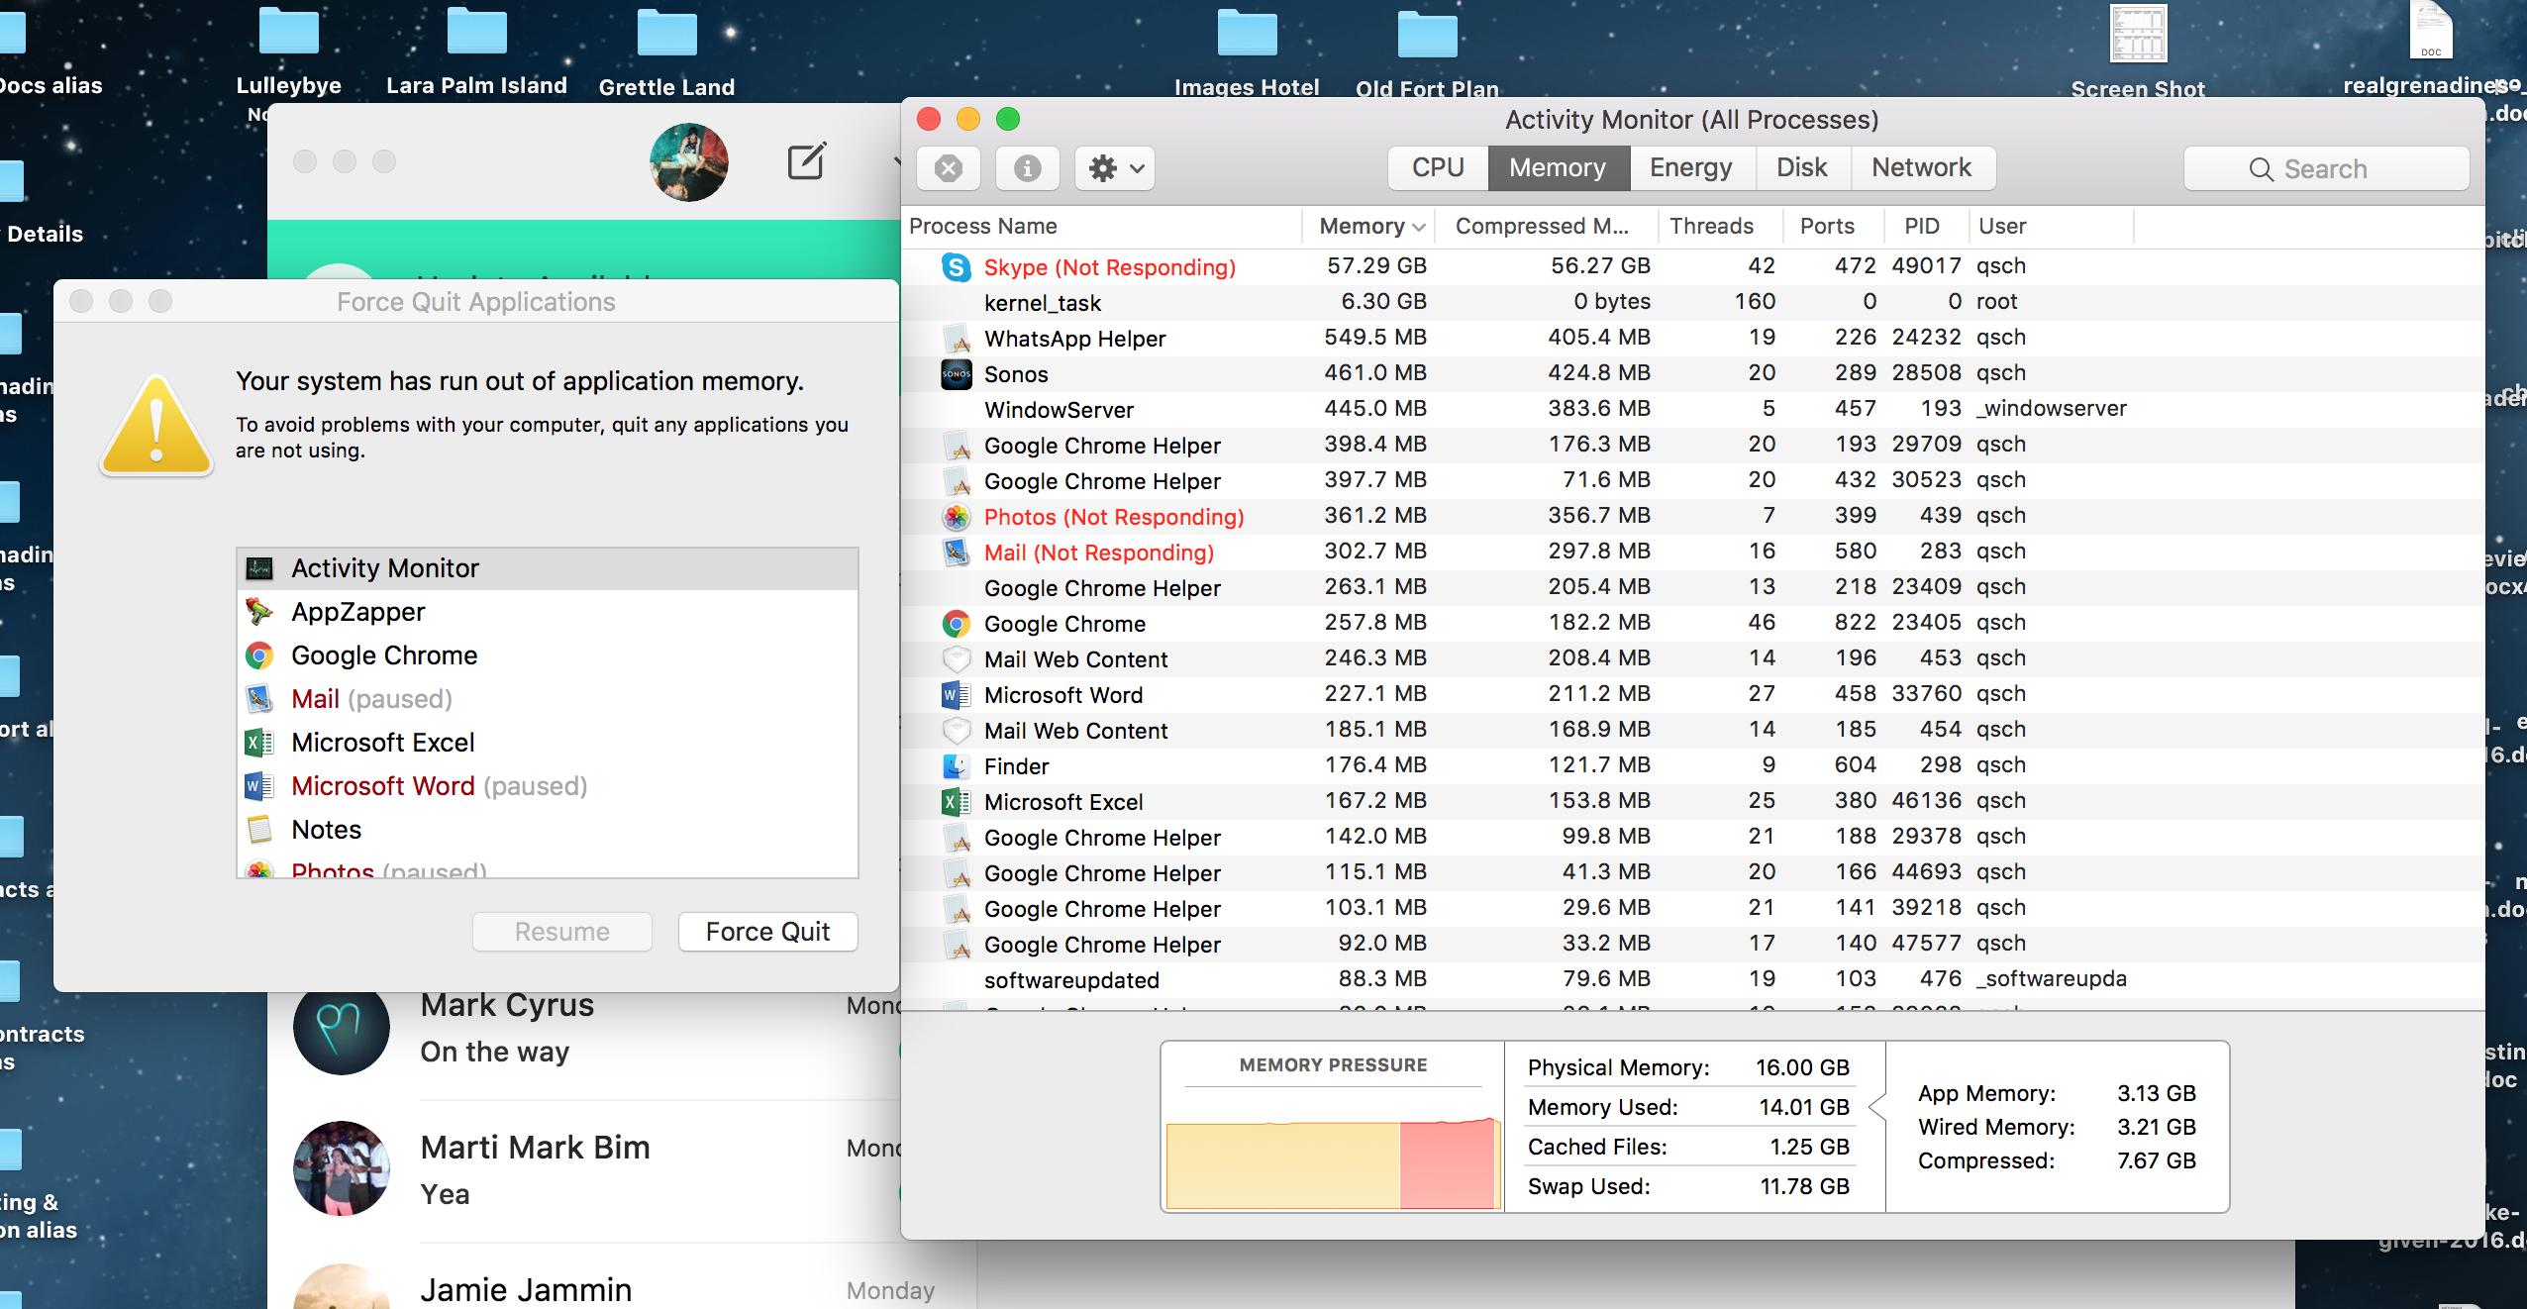Image resolution: width=2527 pixels, height=1309 pixels.
Task: Click the AppZapper icon in Force Quit list
Action: point(259,612)
